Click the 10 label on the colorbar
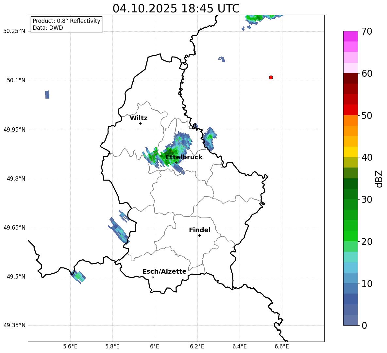The height and width of the screenshot is (353, 387). click(x=367, y=283)
